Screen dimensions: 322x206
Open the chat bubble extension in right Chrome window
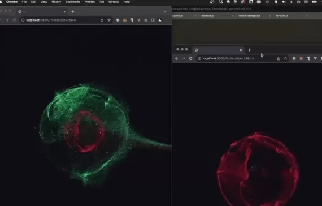coord(294,58)
